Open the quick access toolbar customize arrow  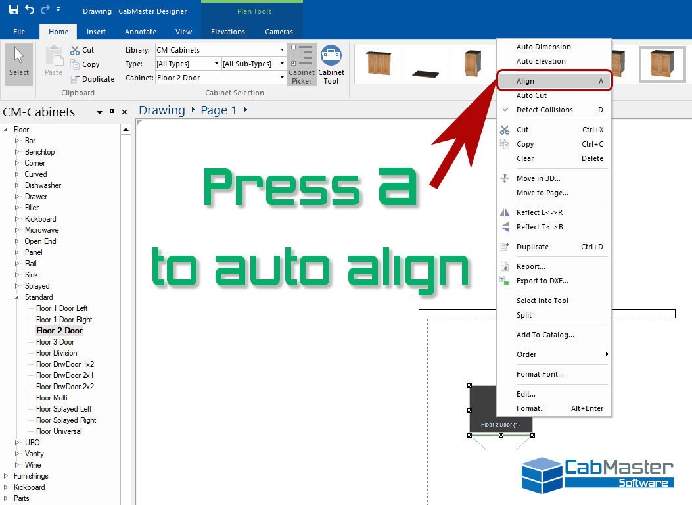coord(58,9)
